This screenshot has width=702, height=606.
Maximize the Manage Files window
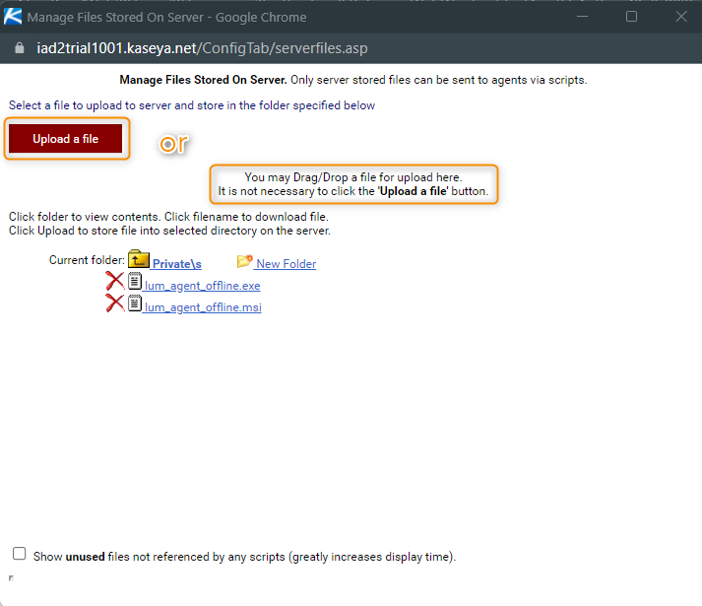(x=631, y=17)
